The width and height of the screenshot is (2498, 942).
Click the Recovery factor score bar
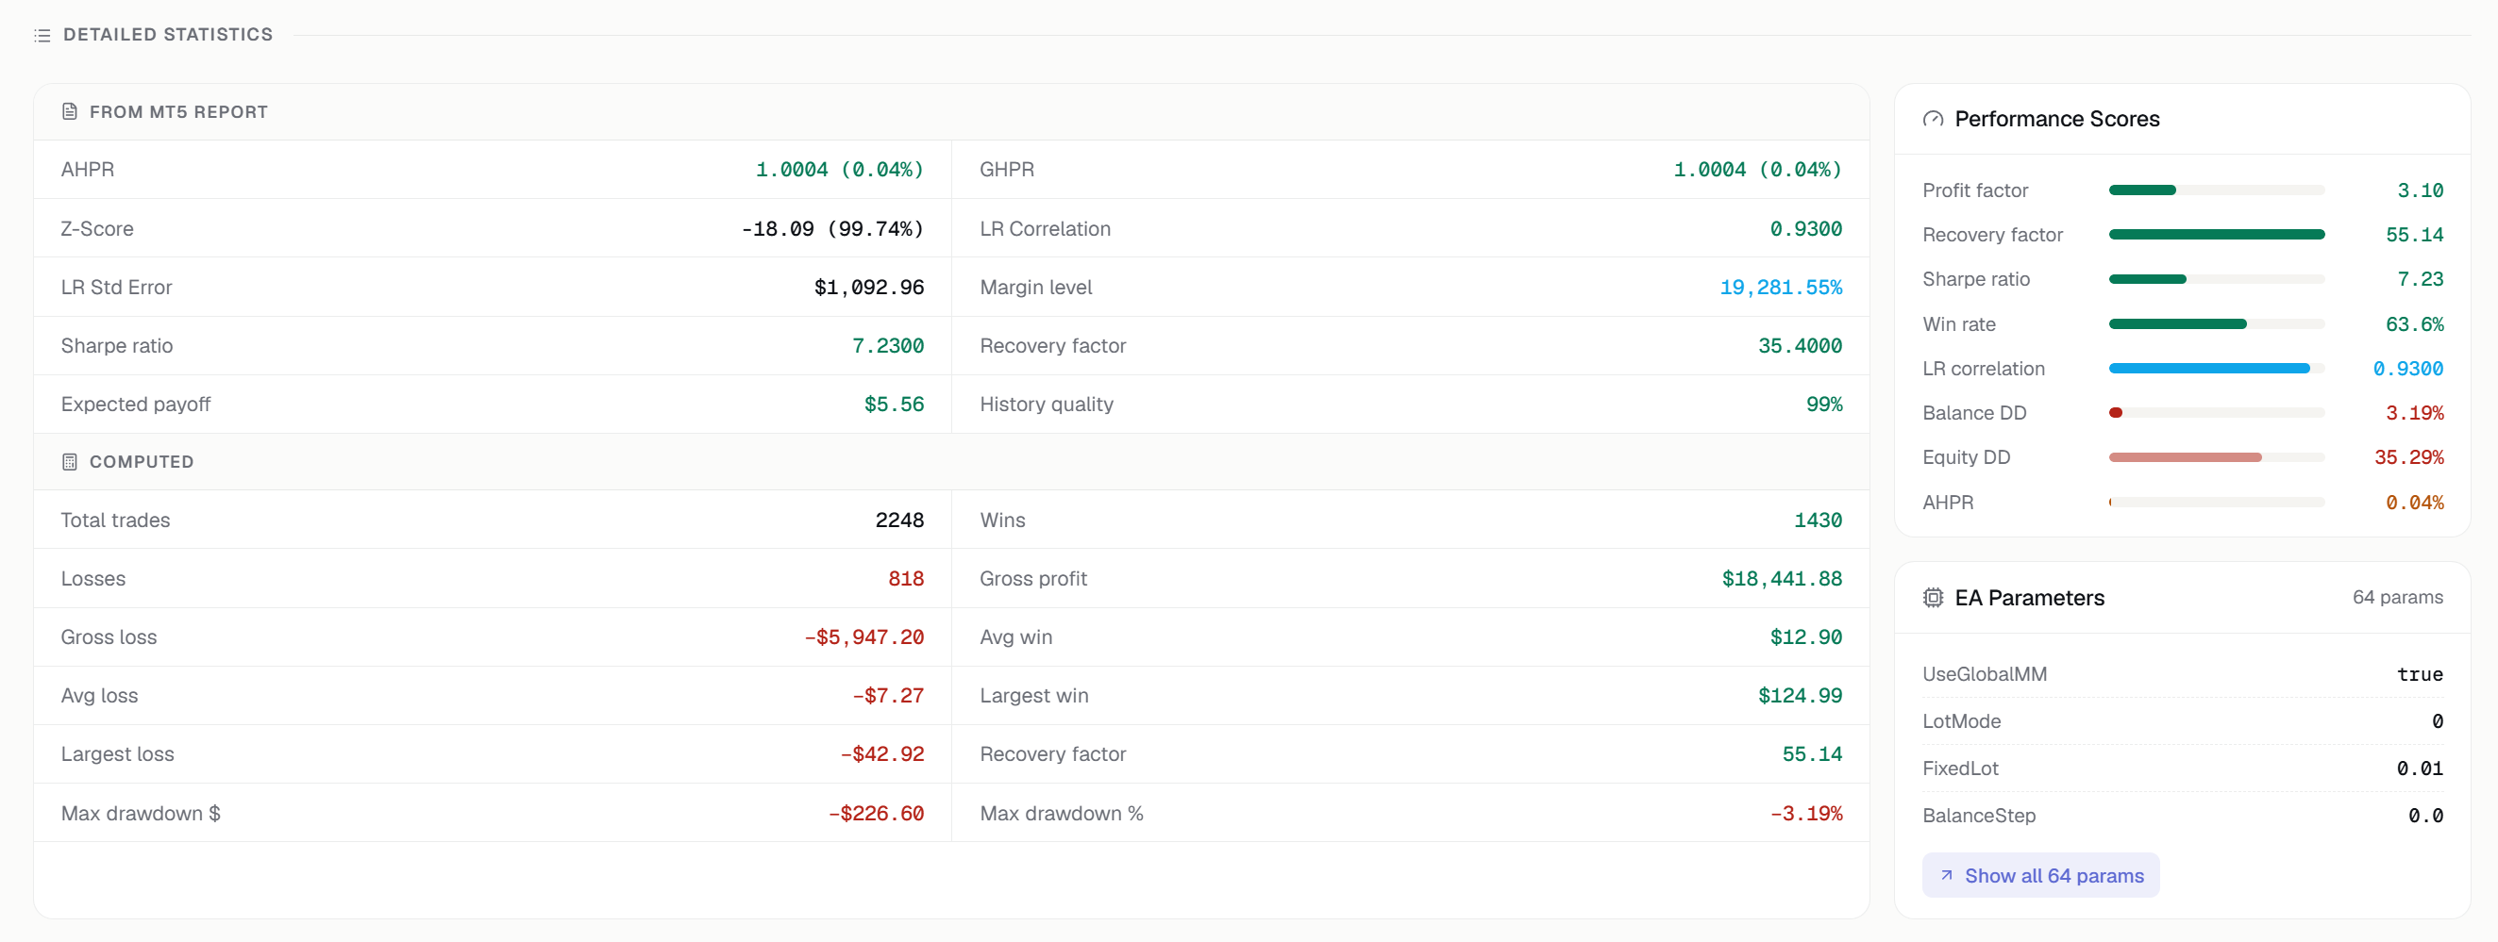coord(2217,236)
